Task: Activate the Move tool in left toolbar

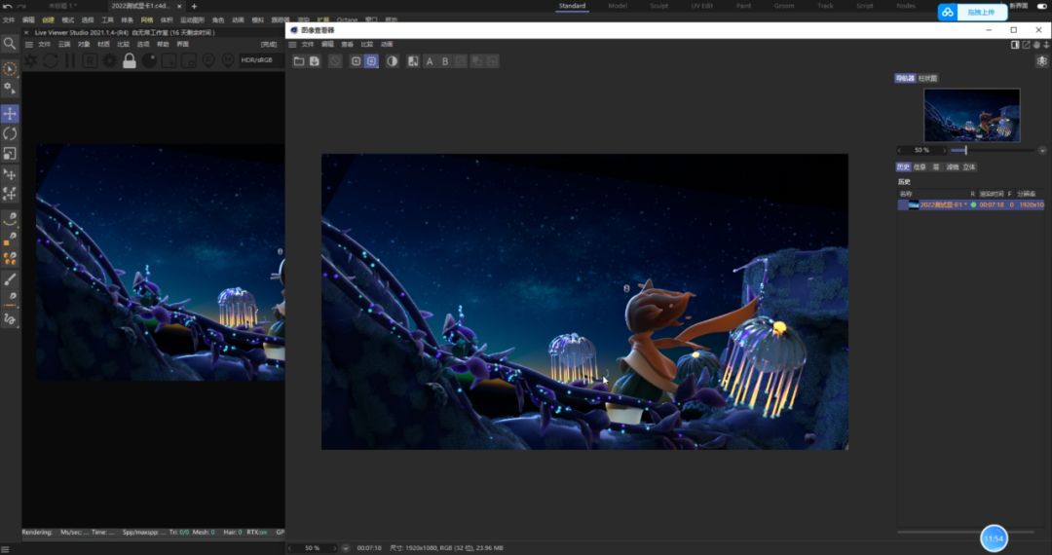Action: click(x=10, y=113)
